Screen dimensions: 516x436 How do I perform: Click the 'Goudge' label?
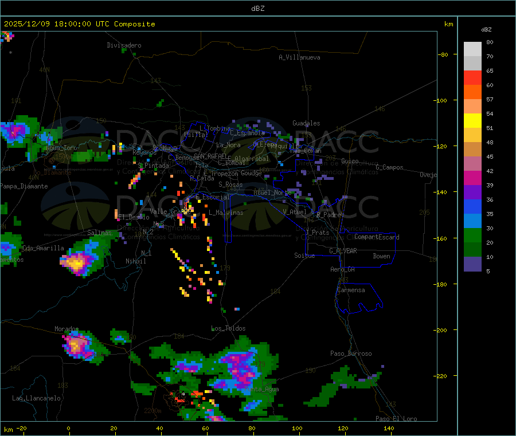[251, 173]
